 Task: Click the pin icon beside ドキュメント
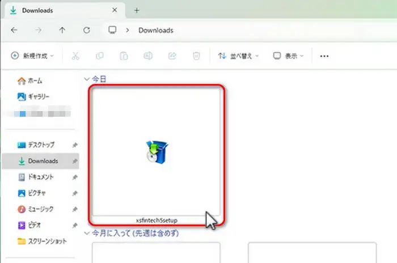click(x=75, y=177)
